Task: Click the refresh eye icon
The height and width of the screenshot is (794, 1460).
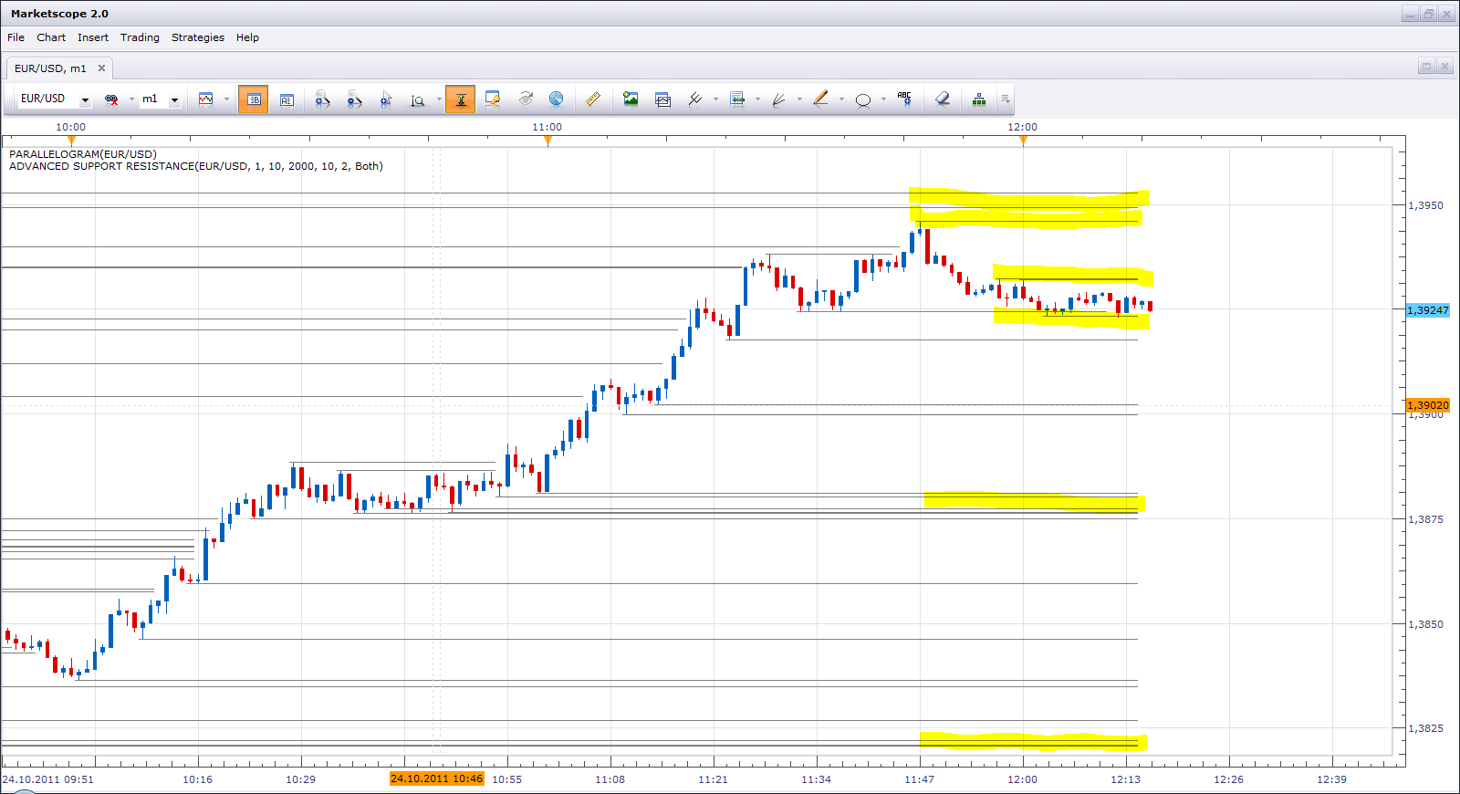Action: [526, 99]
